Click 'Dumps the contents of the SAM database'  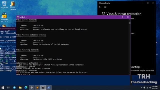click(x=51, y=44)
